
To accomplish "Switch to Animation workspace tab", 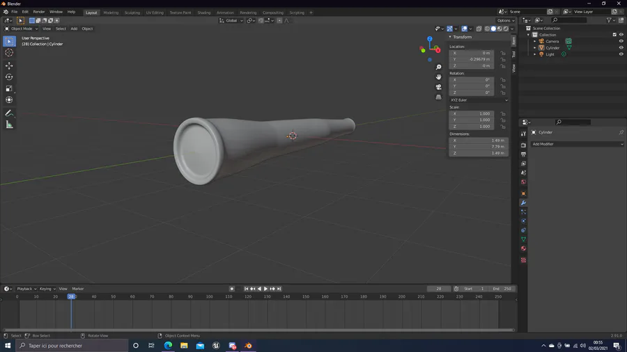I will (225, 13).
